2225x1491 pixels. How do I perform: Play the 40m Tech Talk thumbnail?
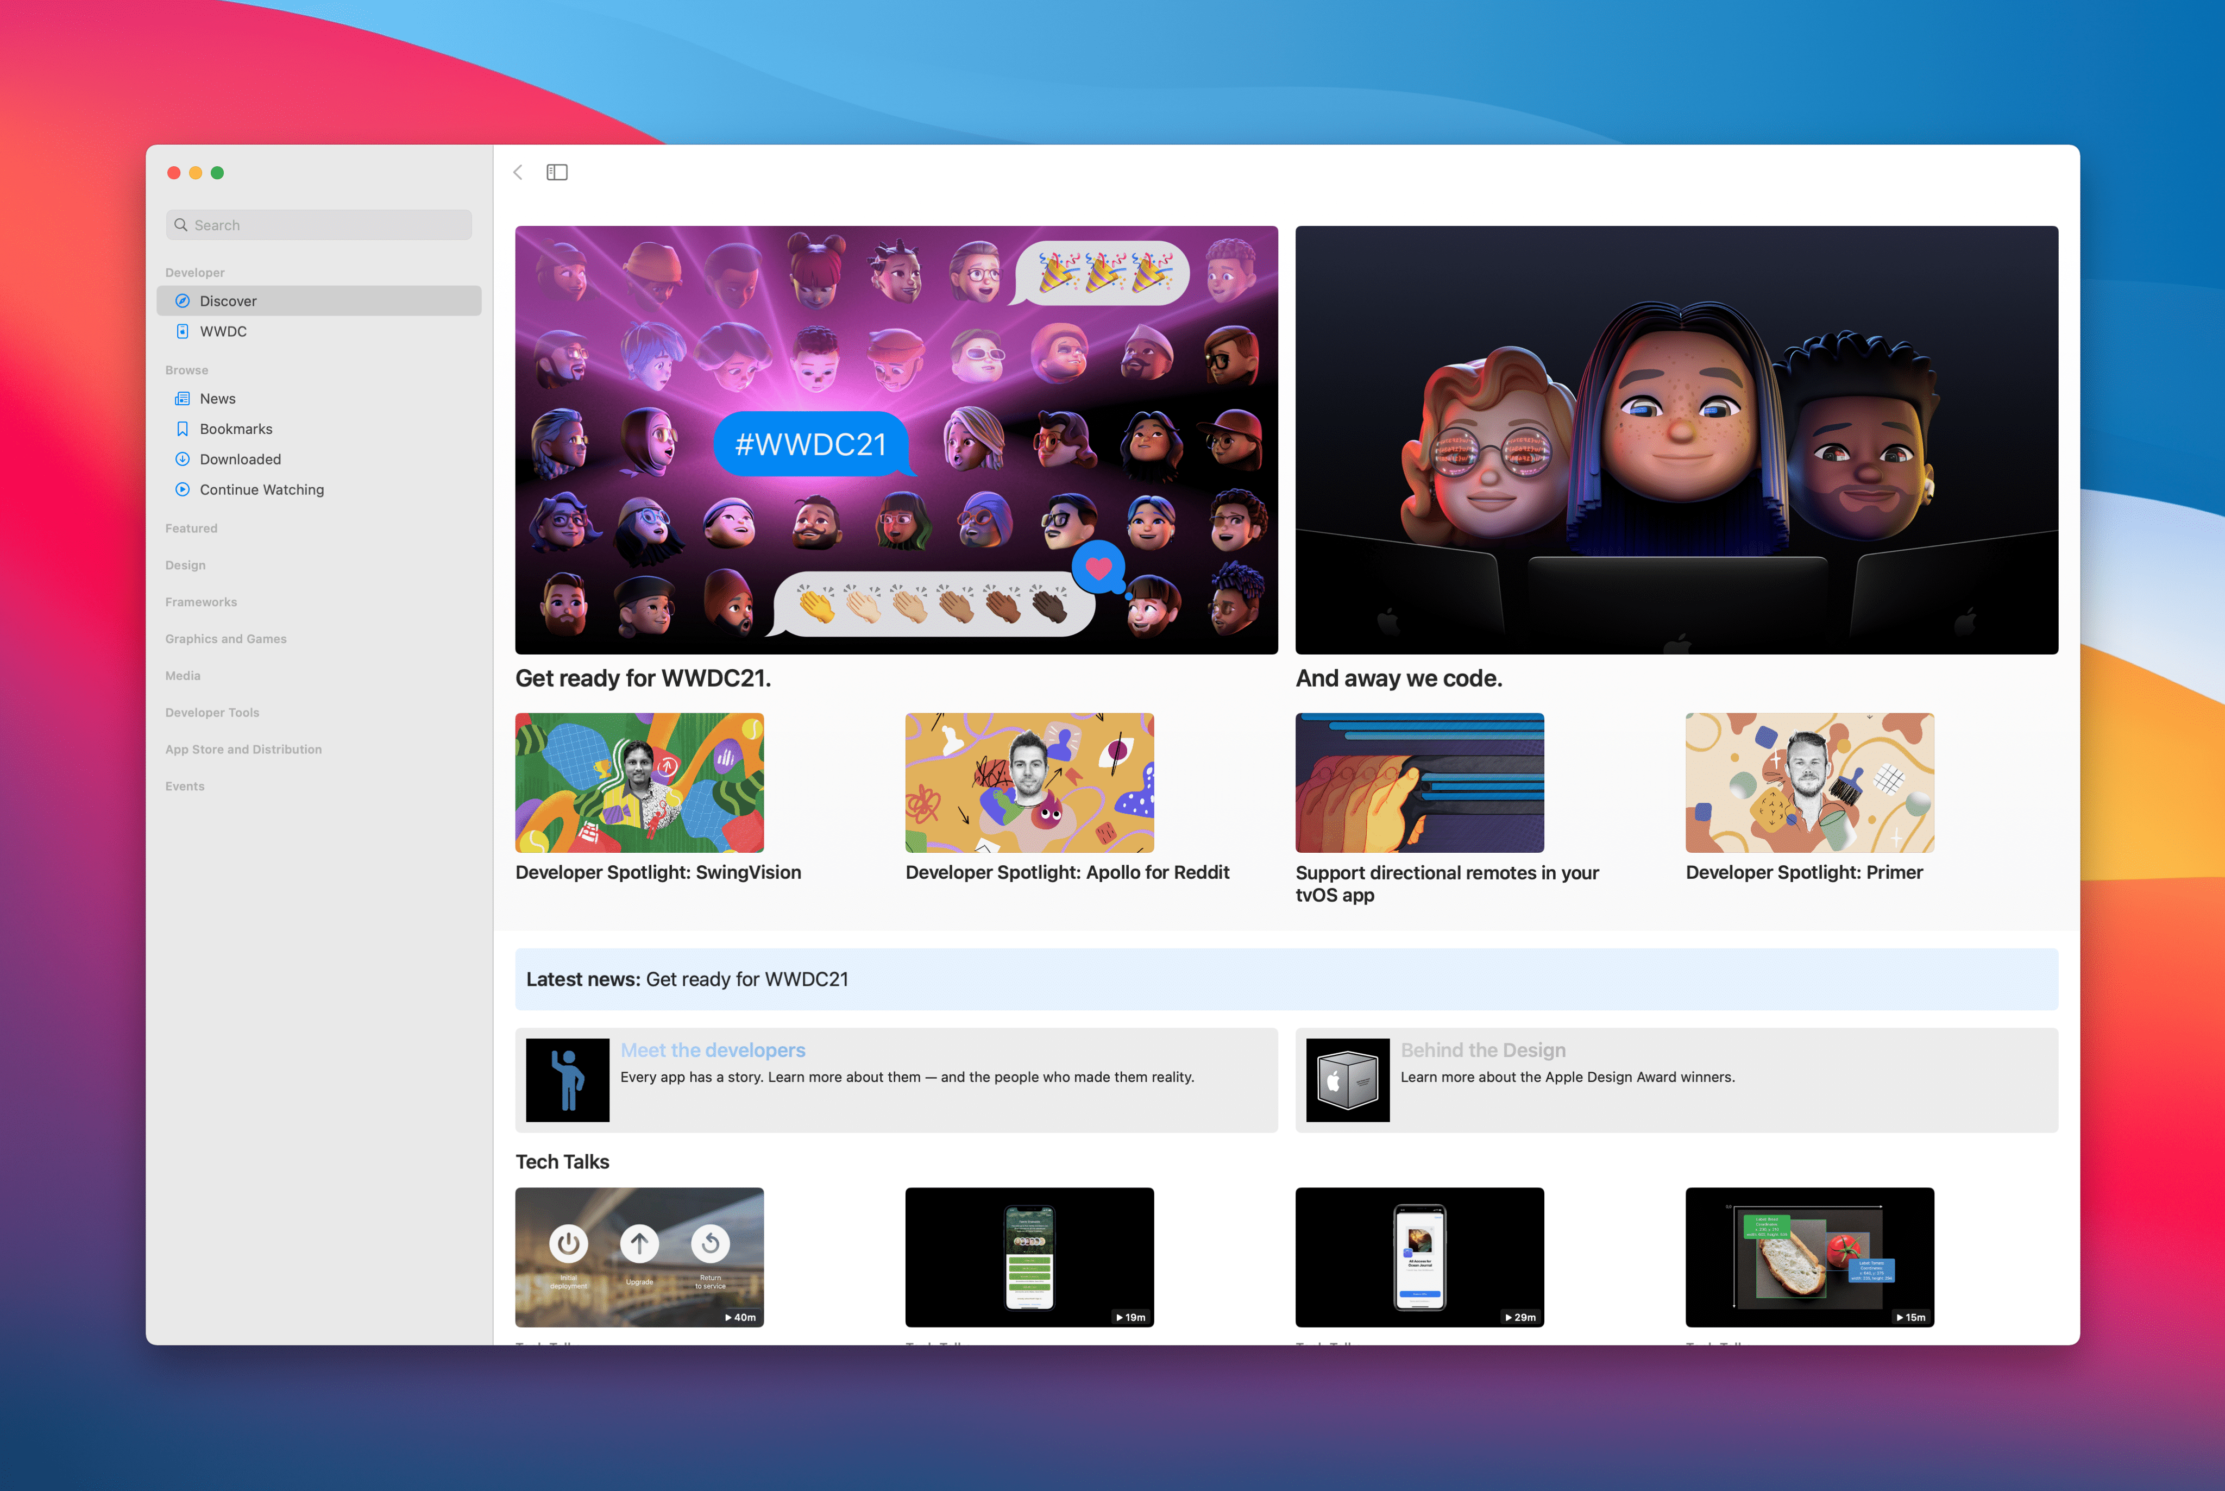tap(638, 1257)
